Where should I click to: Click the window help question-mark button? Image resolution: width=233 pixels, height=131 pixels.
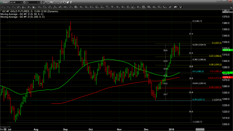218,1
